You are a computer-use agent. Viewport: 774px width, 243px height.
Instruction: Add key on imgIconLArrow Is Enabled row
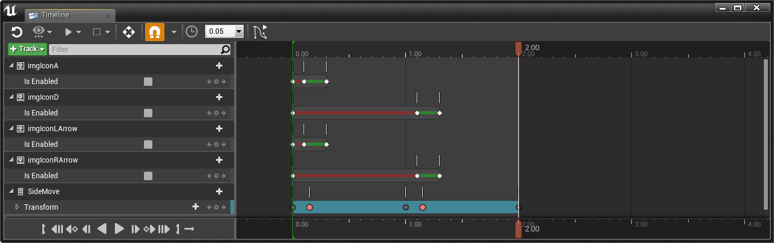(216, 144)
